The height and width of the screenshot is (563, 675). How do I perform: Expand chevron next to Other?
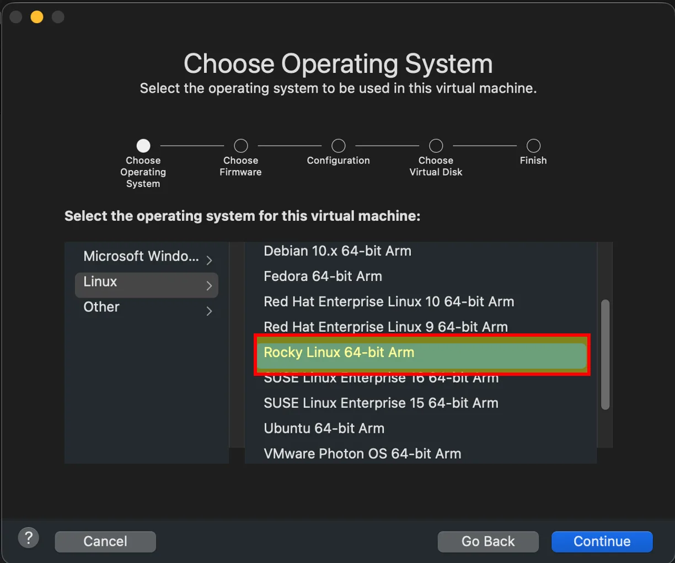pos(209,311)
